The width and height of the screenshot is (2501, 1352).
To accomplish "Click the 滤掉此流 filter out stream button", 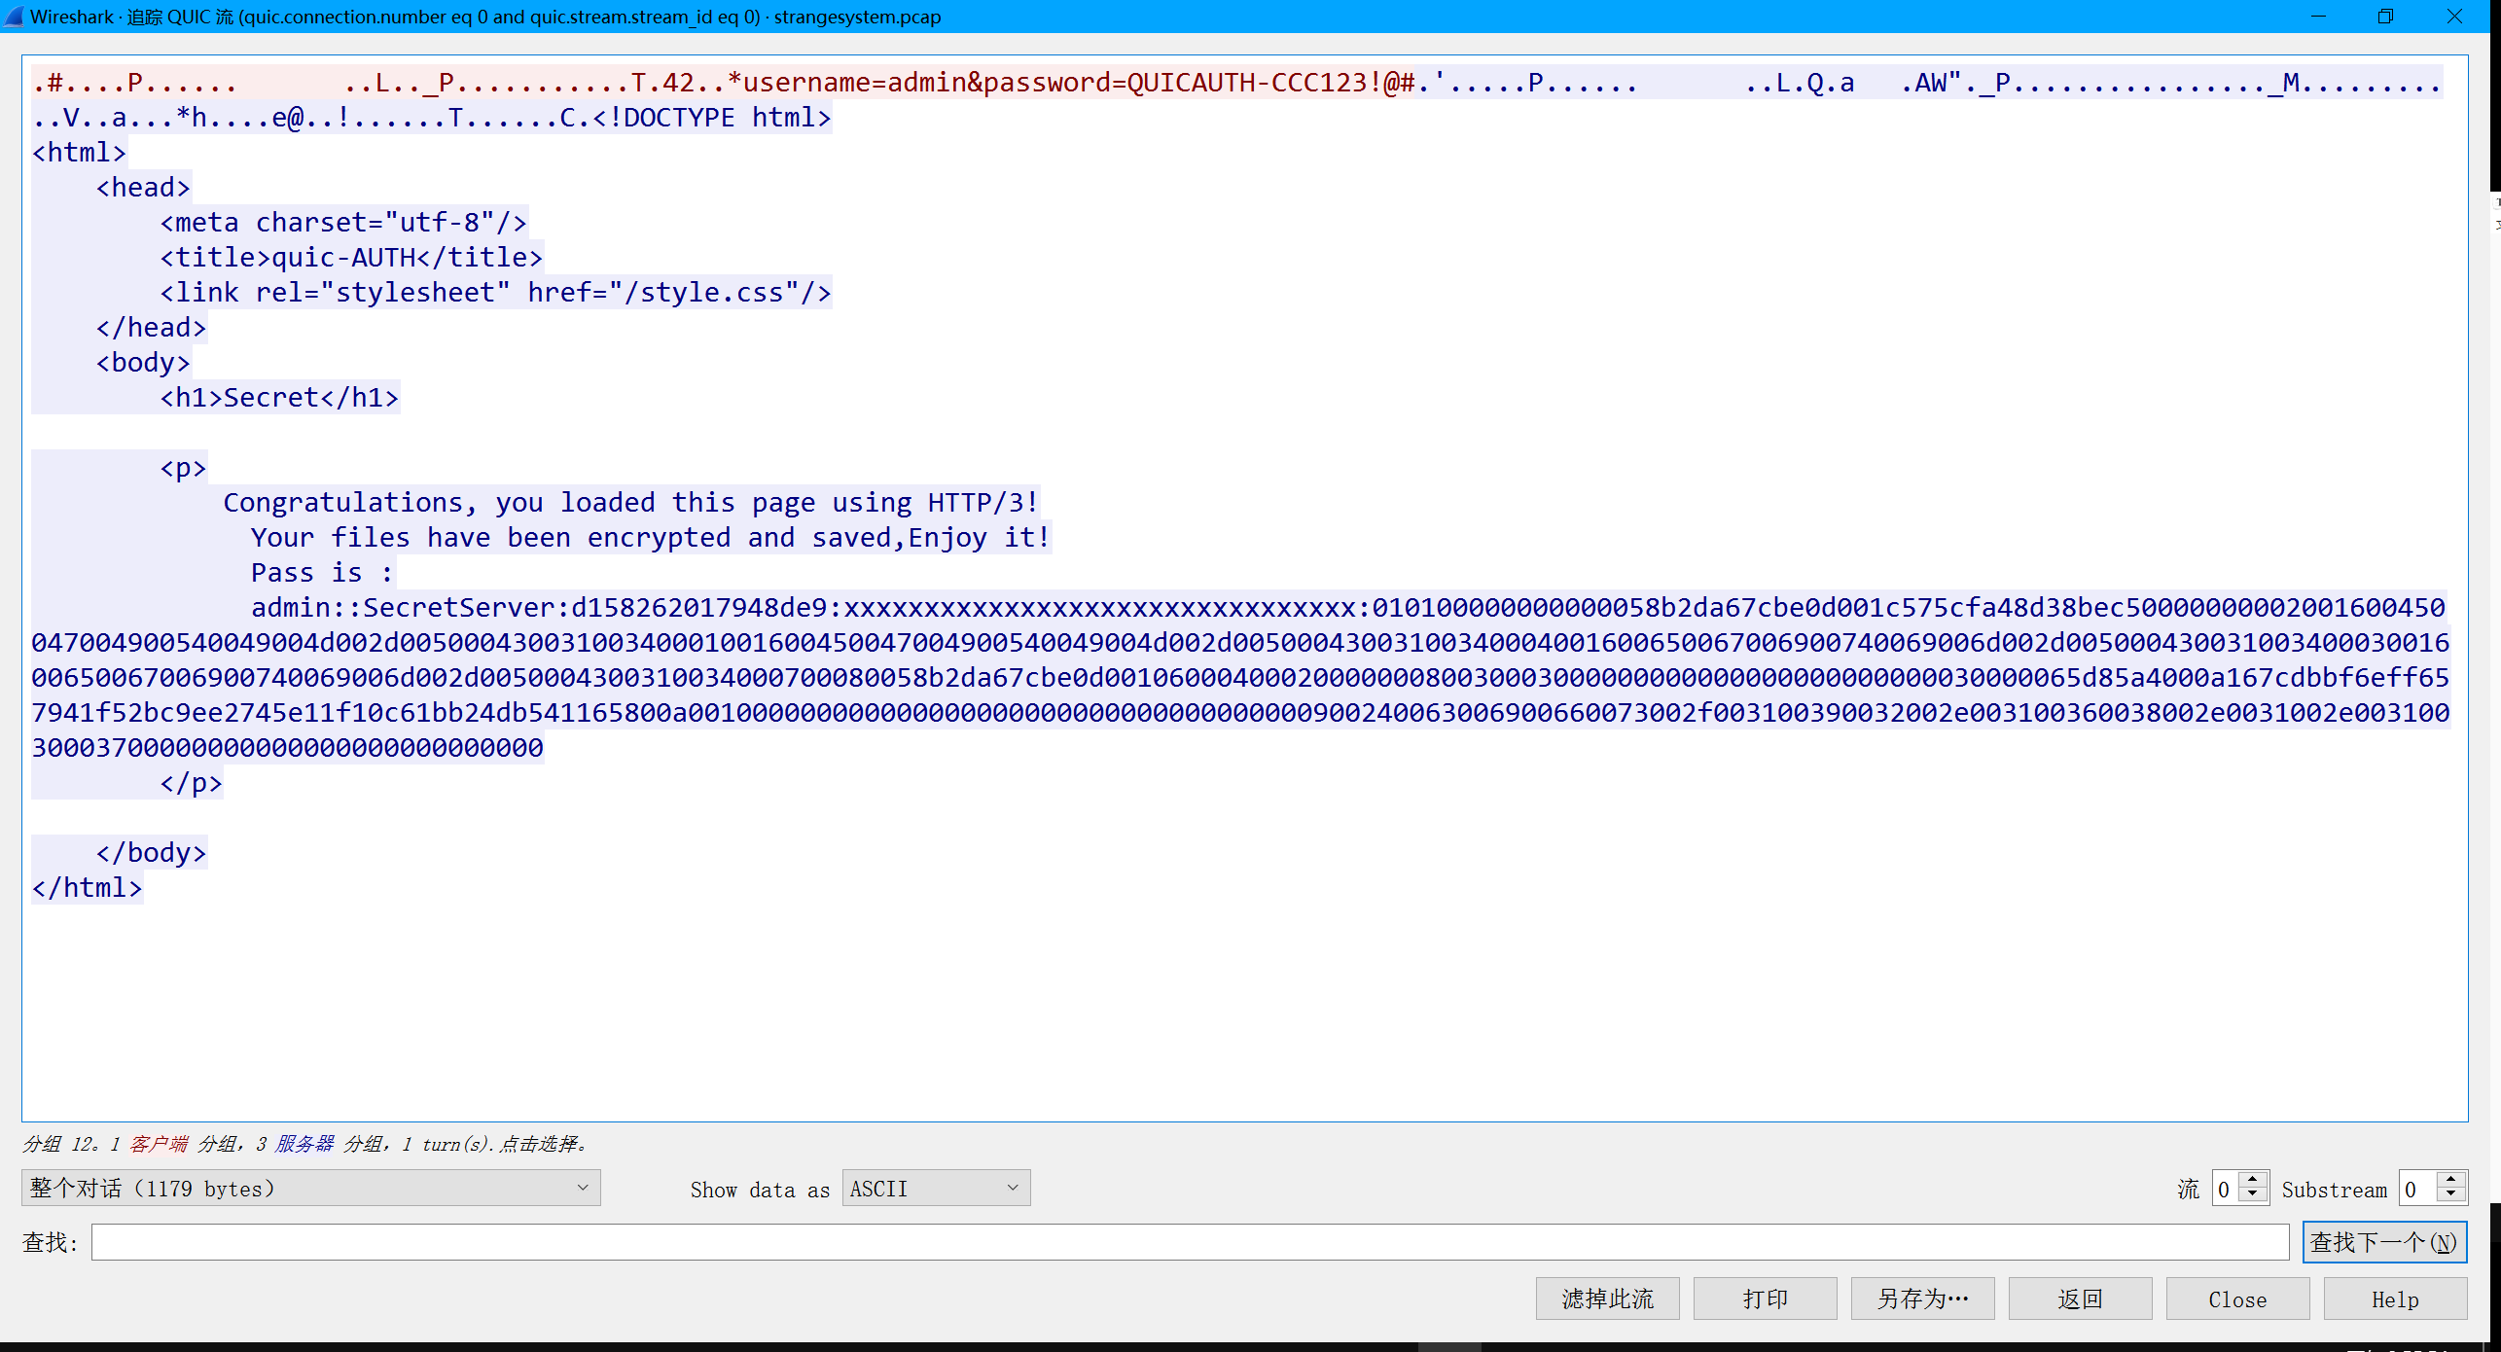I will click(1607, 1299).
